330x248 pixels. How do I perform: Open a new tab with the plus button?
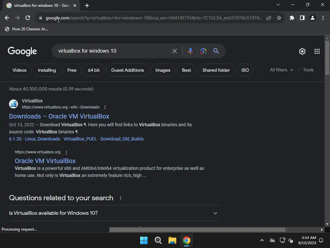tap(87, 5)
